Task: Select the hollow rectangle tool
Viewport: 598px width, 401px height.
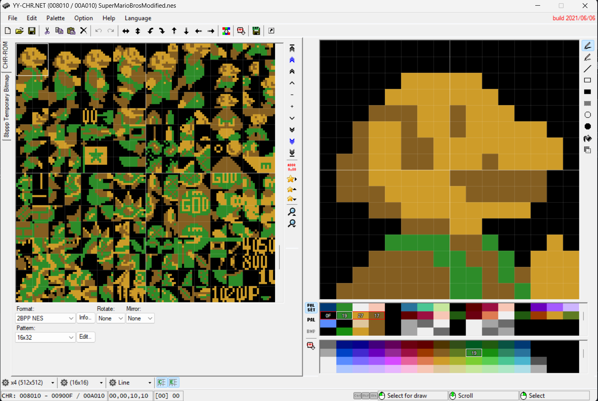Action: [587, 80]
